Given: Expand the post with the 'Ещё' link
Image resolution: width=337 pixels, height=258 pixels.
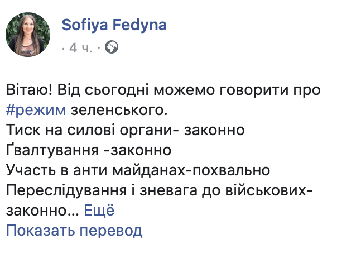Looking at the screenshot, I should [99, 210].
